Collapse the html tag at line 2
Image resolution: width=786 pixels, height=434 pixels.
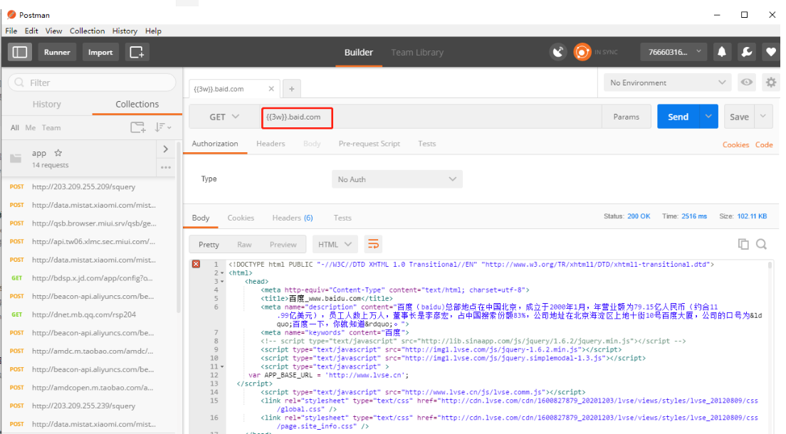click(x=222, y=273)
